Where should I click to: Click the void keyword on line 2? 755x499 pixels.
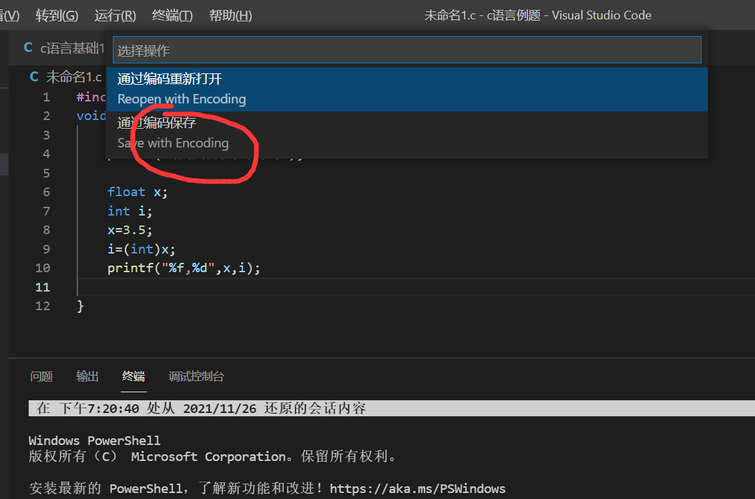[91, 116]
